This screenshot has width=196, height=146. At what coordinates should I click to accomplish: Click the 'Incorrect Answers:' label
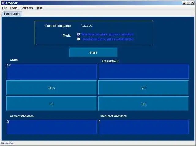click(x=114, y=116)
